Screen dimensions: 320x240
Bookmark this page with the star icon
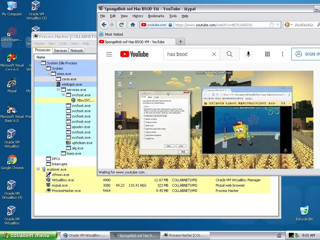click(272, 25)
